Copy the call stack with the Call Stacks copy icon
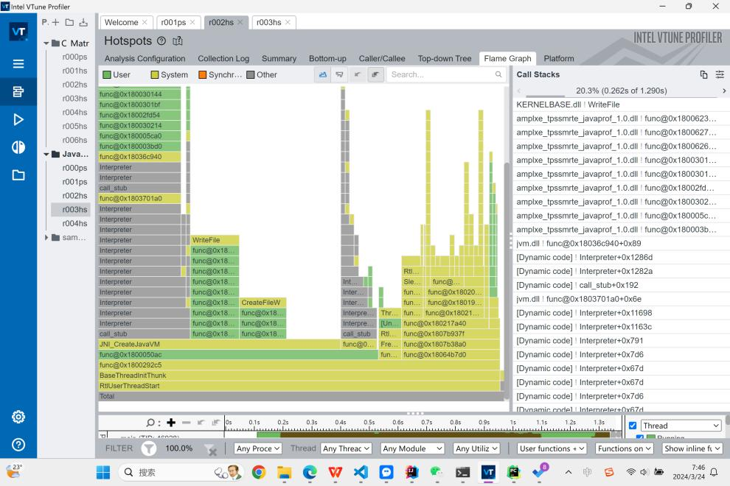 (704, 74)
